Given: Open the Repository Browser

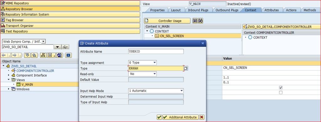Looking at the screenshot, I should 70,9.
